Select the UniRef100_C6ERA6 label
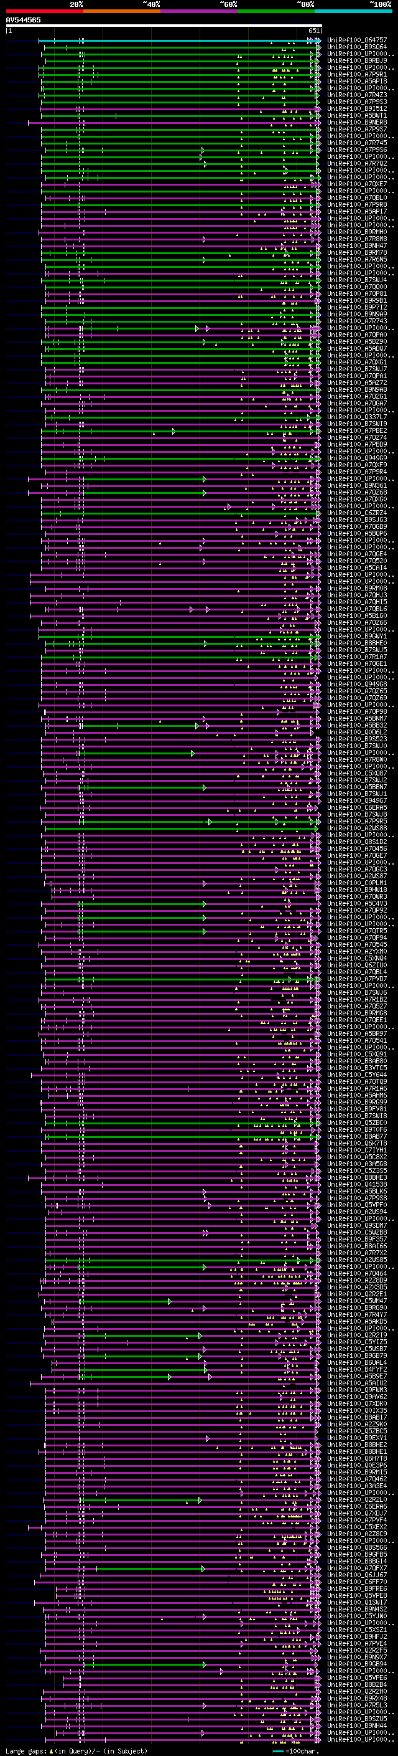This screenshot has height=1756, width=398. 356,1506
